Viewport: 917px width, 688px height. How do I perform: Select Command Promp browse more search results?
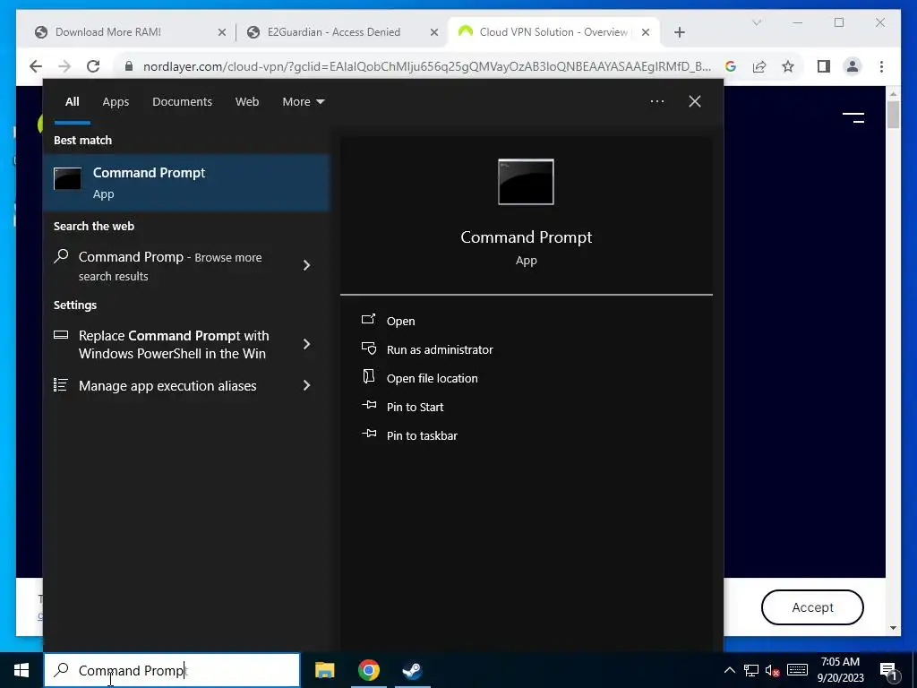(169, 265)
